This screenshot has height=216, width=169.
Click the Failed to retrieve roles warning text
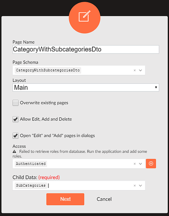(80, 154)
